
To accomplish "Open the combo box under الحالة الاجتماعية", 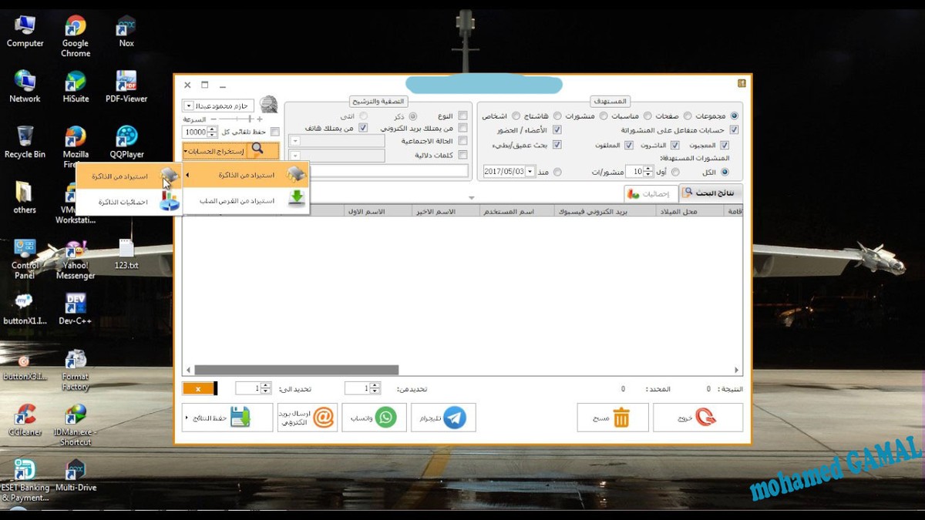I will (337, 156).
